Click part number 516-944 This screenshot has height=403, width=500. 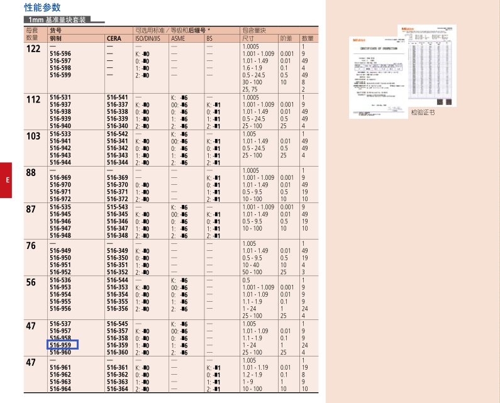pyautogui.click(x=60, y=162)
